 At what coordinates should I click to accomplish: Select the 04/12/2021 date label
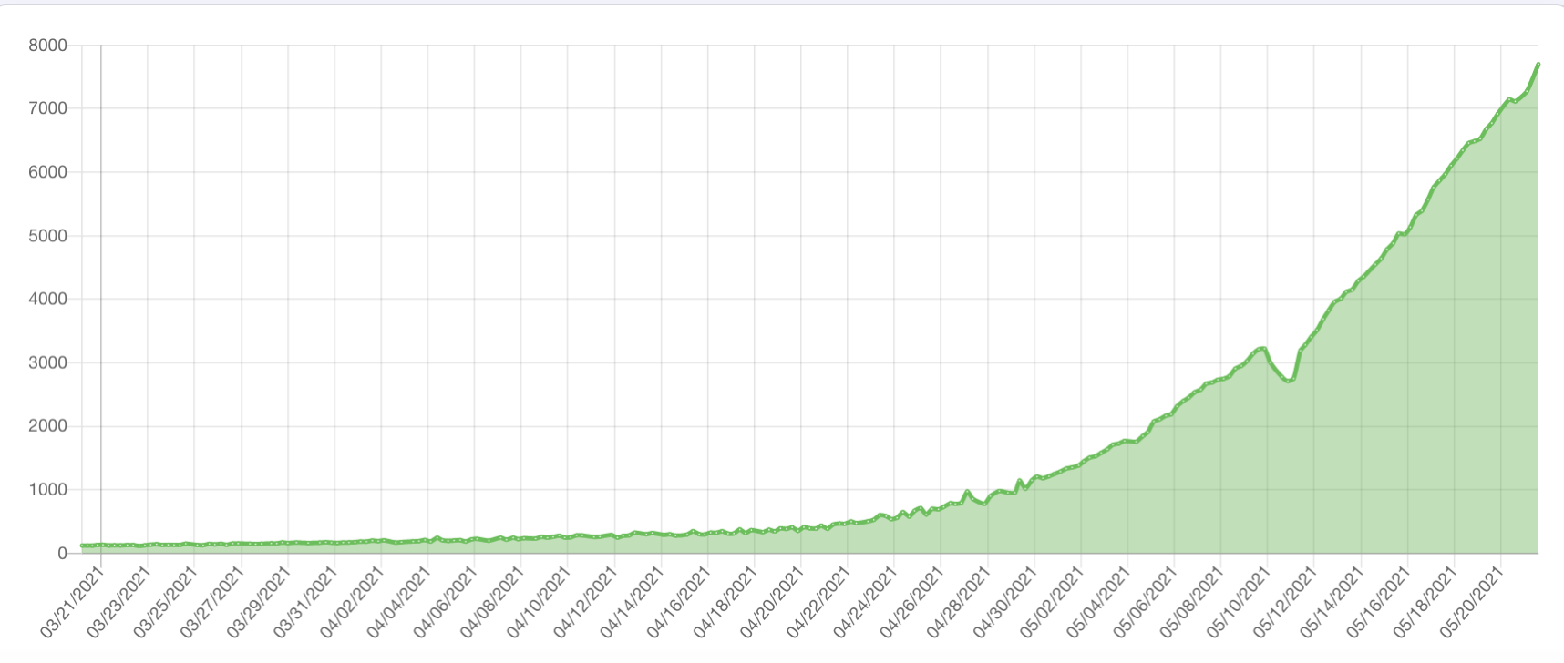[x=588, y=601]
